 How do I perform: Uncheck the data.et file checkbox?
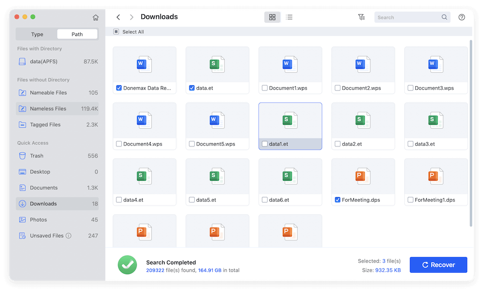tap(191, 88)
